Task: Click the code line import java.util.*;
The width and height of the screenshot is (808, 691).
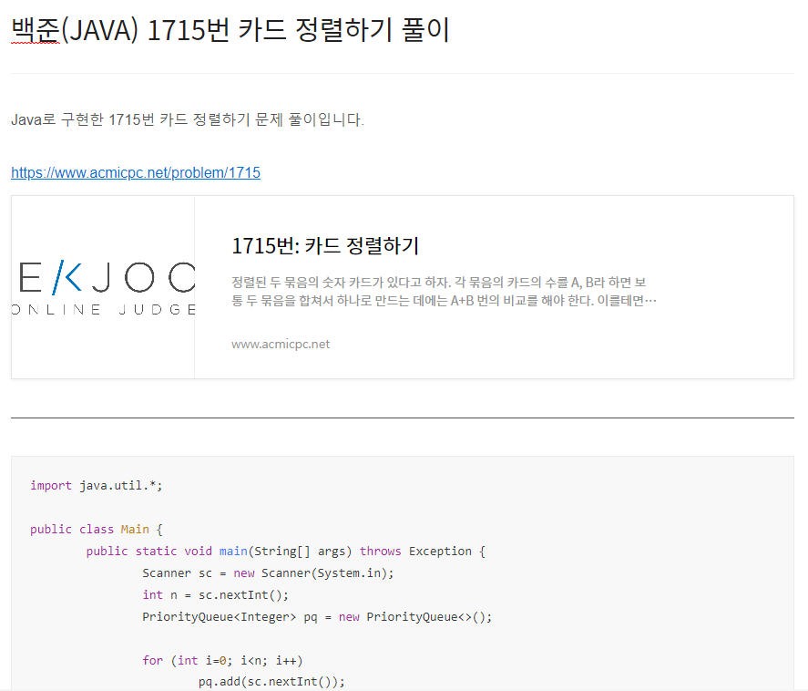Action: tap(97, 486)
